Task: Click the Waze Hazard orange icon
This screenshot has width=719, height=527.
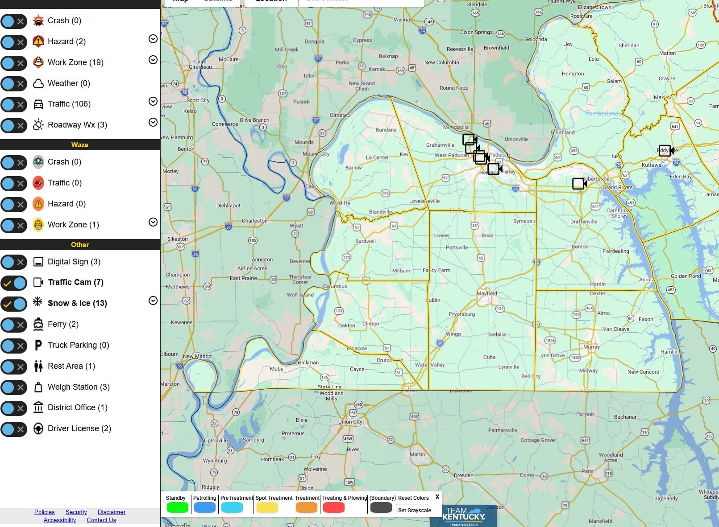Action: (38, 204)
